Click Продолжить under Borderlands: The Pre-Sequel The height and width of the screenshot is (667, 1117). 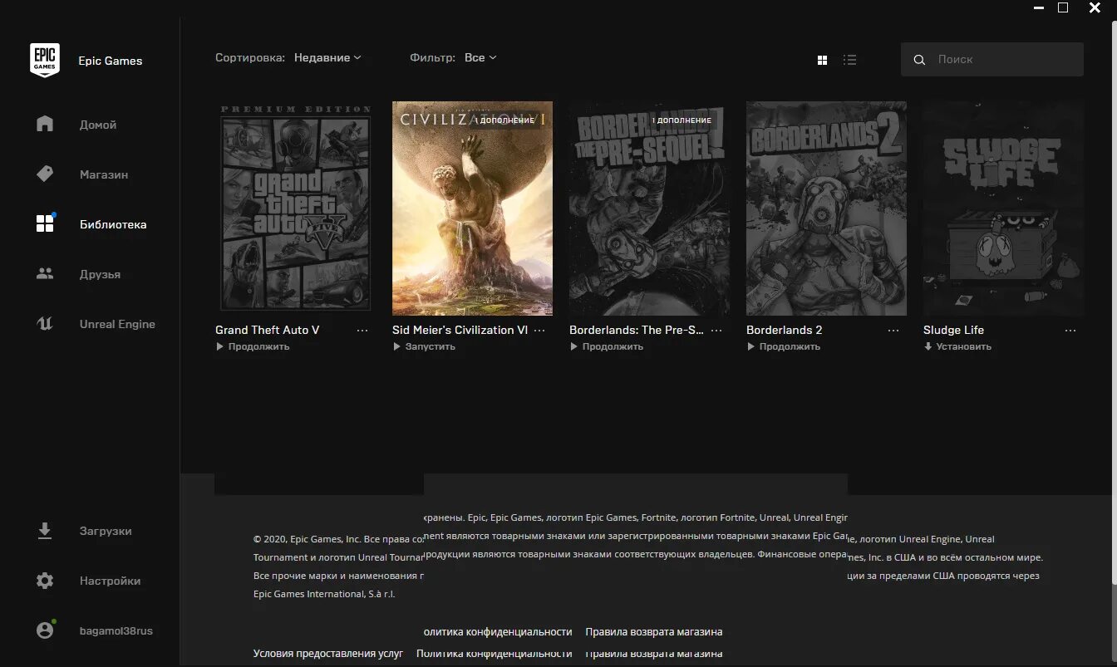(x=607, y=346)
